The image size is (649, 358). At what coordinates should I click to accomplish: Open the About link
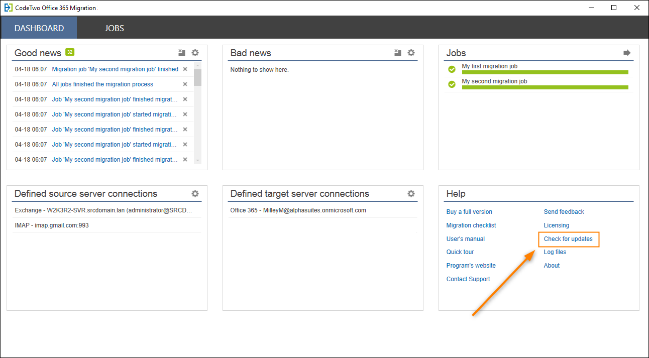(552, 266)
